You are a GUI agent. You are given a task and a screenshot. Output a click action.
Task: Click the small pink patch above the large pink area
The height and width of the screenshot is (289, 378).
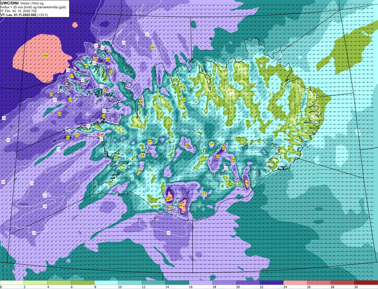(75, 25)
